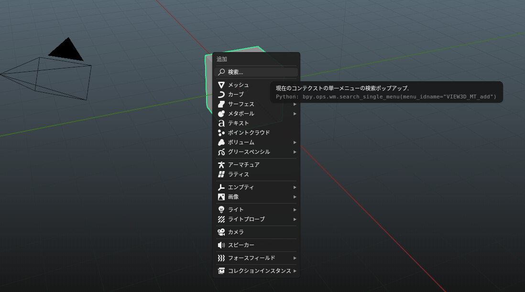Click the Speaker (スピーカー) icon
This screenshot has width=525, height=292.
click(221, 245)
